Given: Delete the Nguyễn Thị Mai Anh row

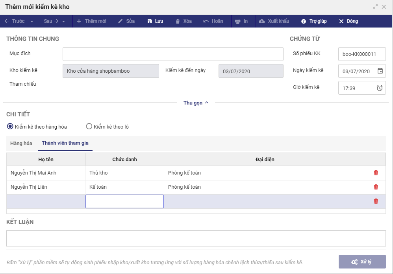Looking at the screenshot, I should 376,173.
